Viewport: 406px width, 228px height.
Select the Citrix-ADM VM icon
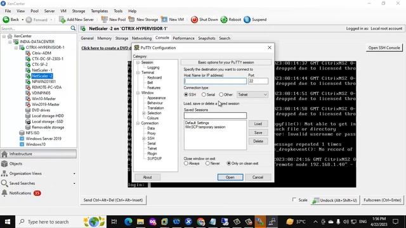tap(28, 53)
